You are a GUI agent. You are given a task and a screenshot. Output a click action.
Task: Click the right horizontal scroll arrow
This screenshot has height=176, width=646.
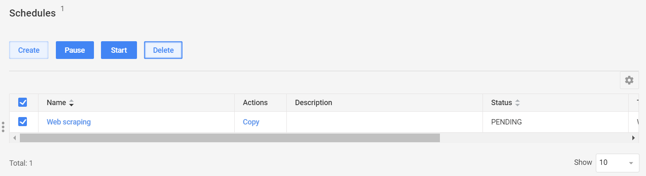[x=633, y=138]
